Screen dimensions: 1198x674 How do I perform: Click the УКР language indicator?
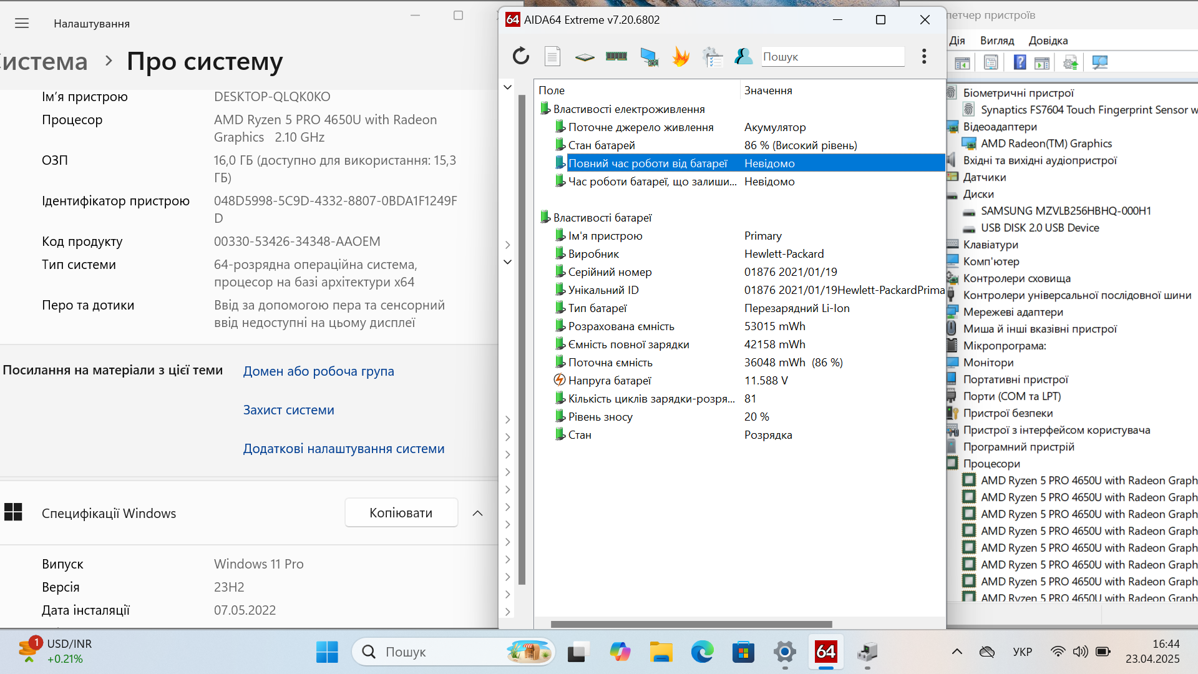pos(1022,652)
